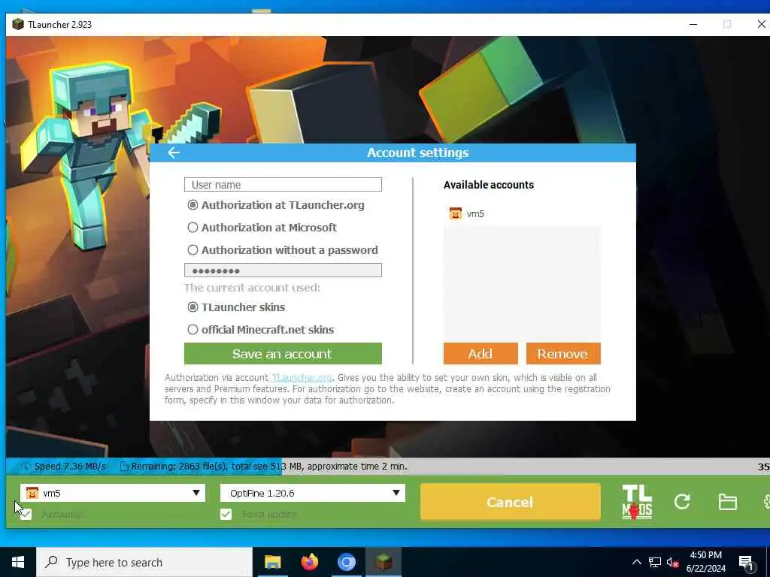Cancel the download

point(511,502)
